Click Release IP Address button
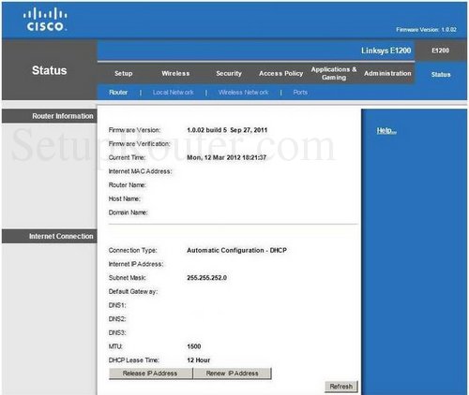Viewport: 469px width, 395px height. pyautogui.click(x=151, y=373)
